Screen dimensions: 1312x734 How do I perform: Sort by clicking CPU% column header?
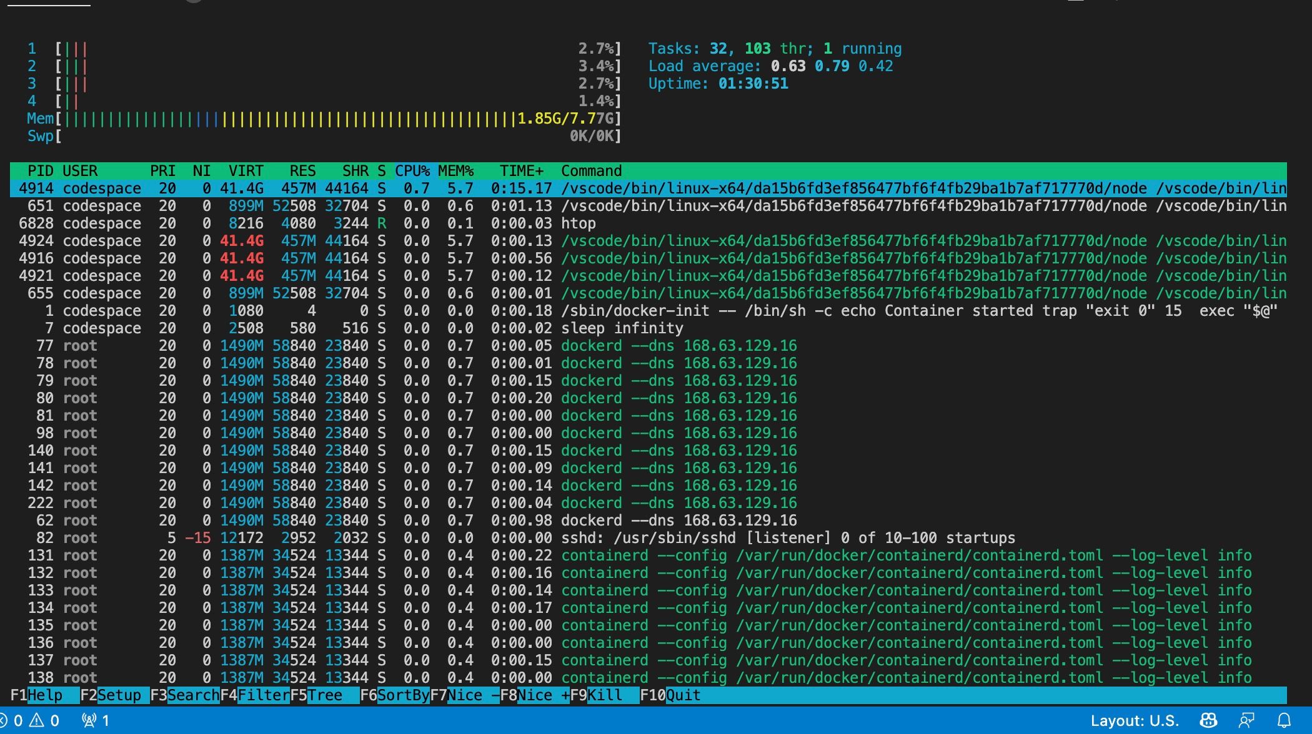(x=412, y=171)
